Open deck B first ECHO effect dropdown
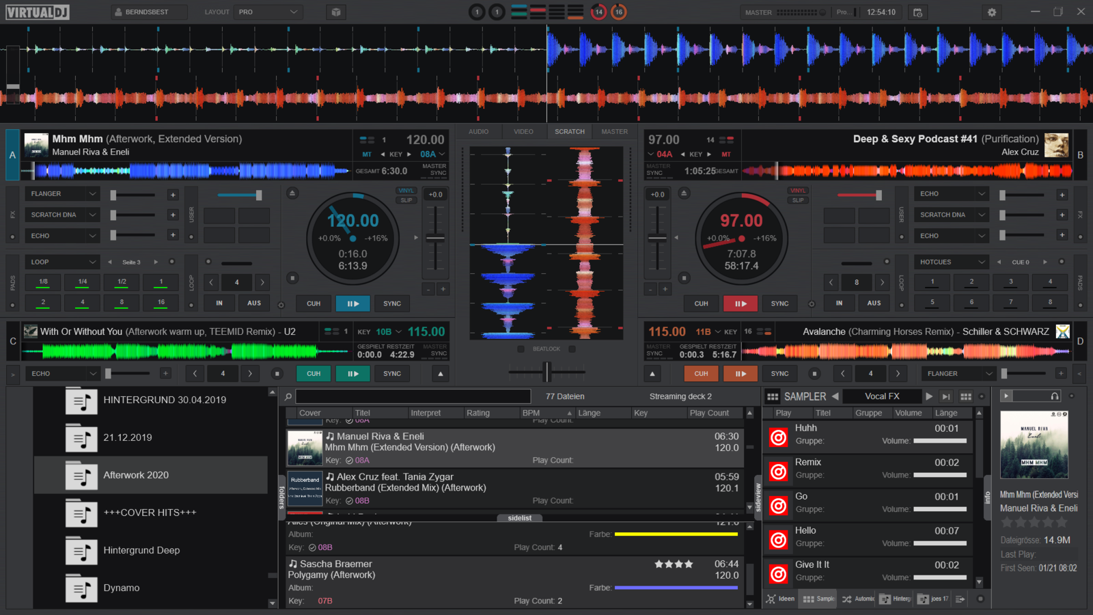 [x=952, y=194]
